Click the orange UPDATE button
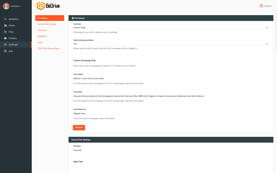 79,128
